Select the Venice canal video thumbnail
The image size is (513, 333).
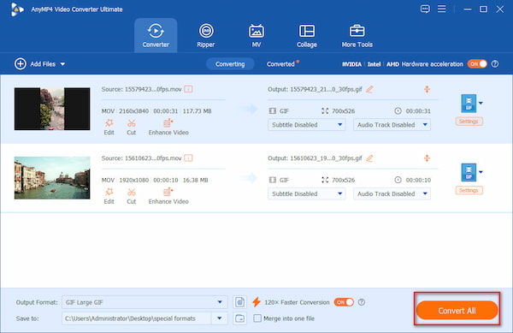(52, 178)
